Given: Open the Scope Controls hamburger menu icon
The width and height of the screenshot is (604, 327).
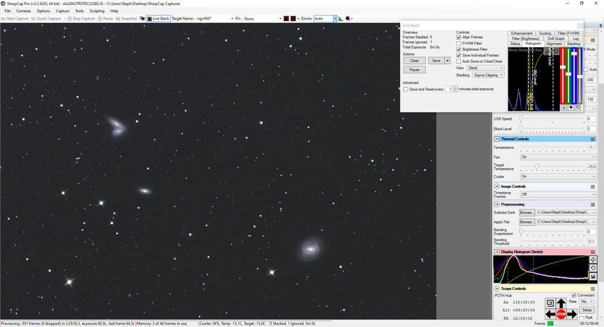Looking at the screenshot, I should point(593,289).
